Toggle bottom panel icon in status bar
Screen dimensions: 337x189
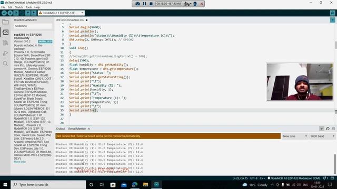click(332, 178)
